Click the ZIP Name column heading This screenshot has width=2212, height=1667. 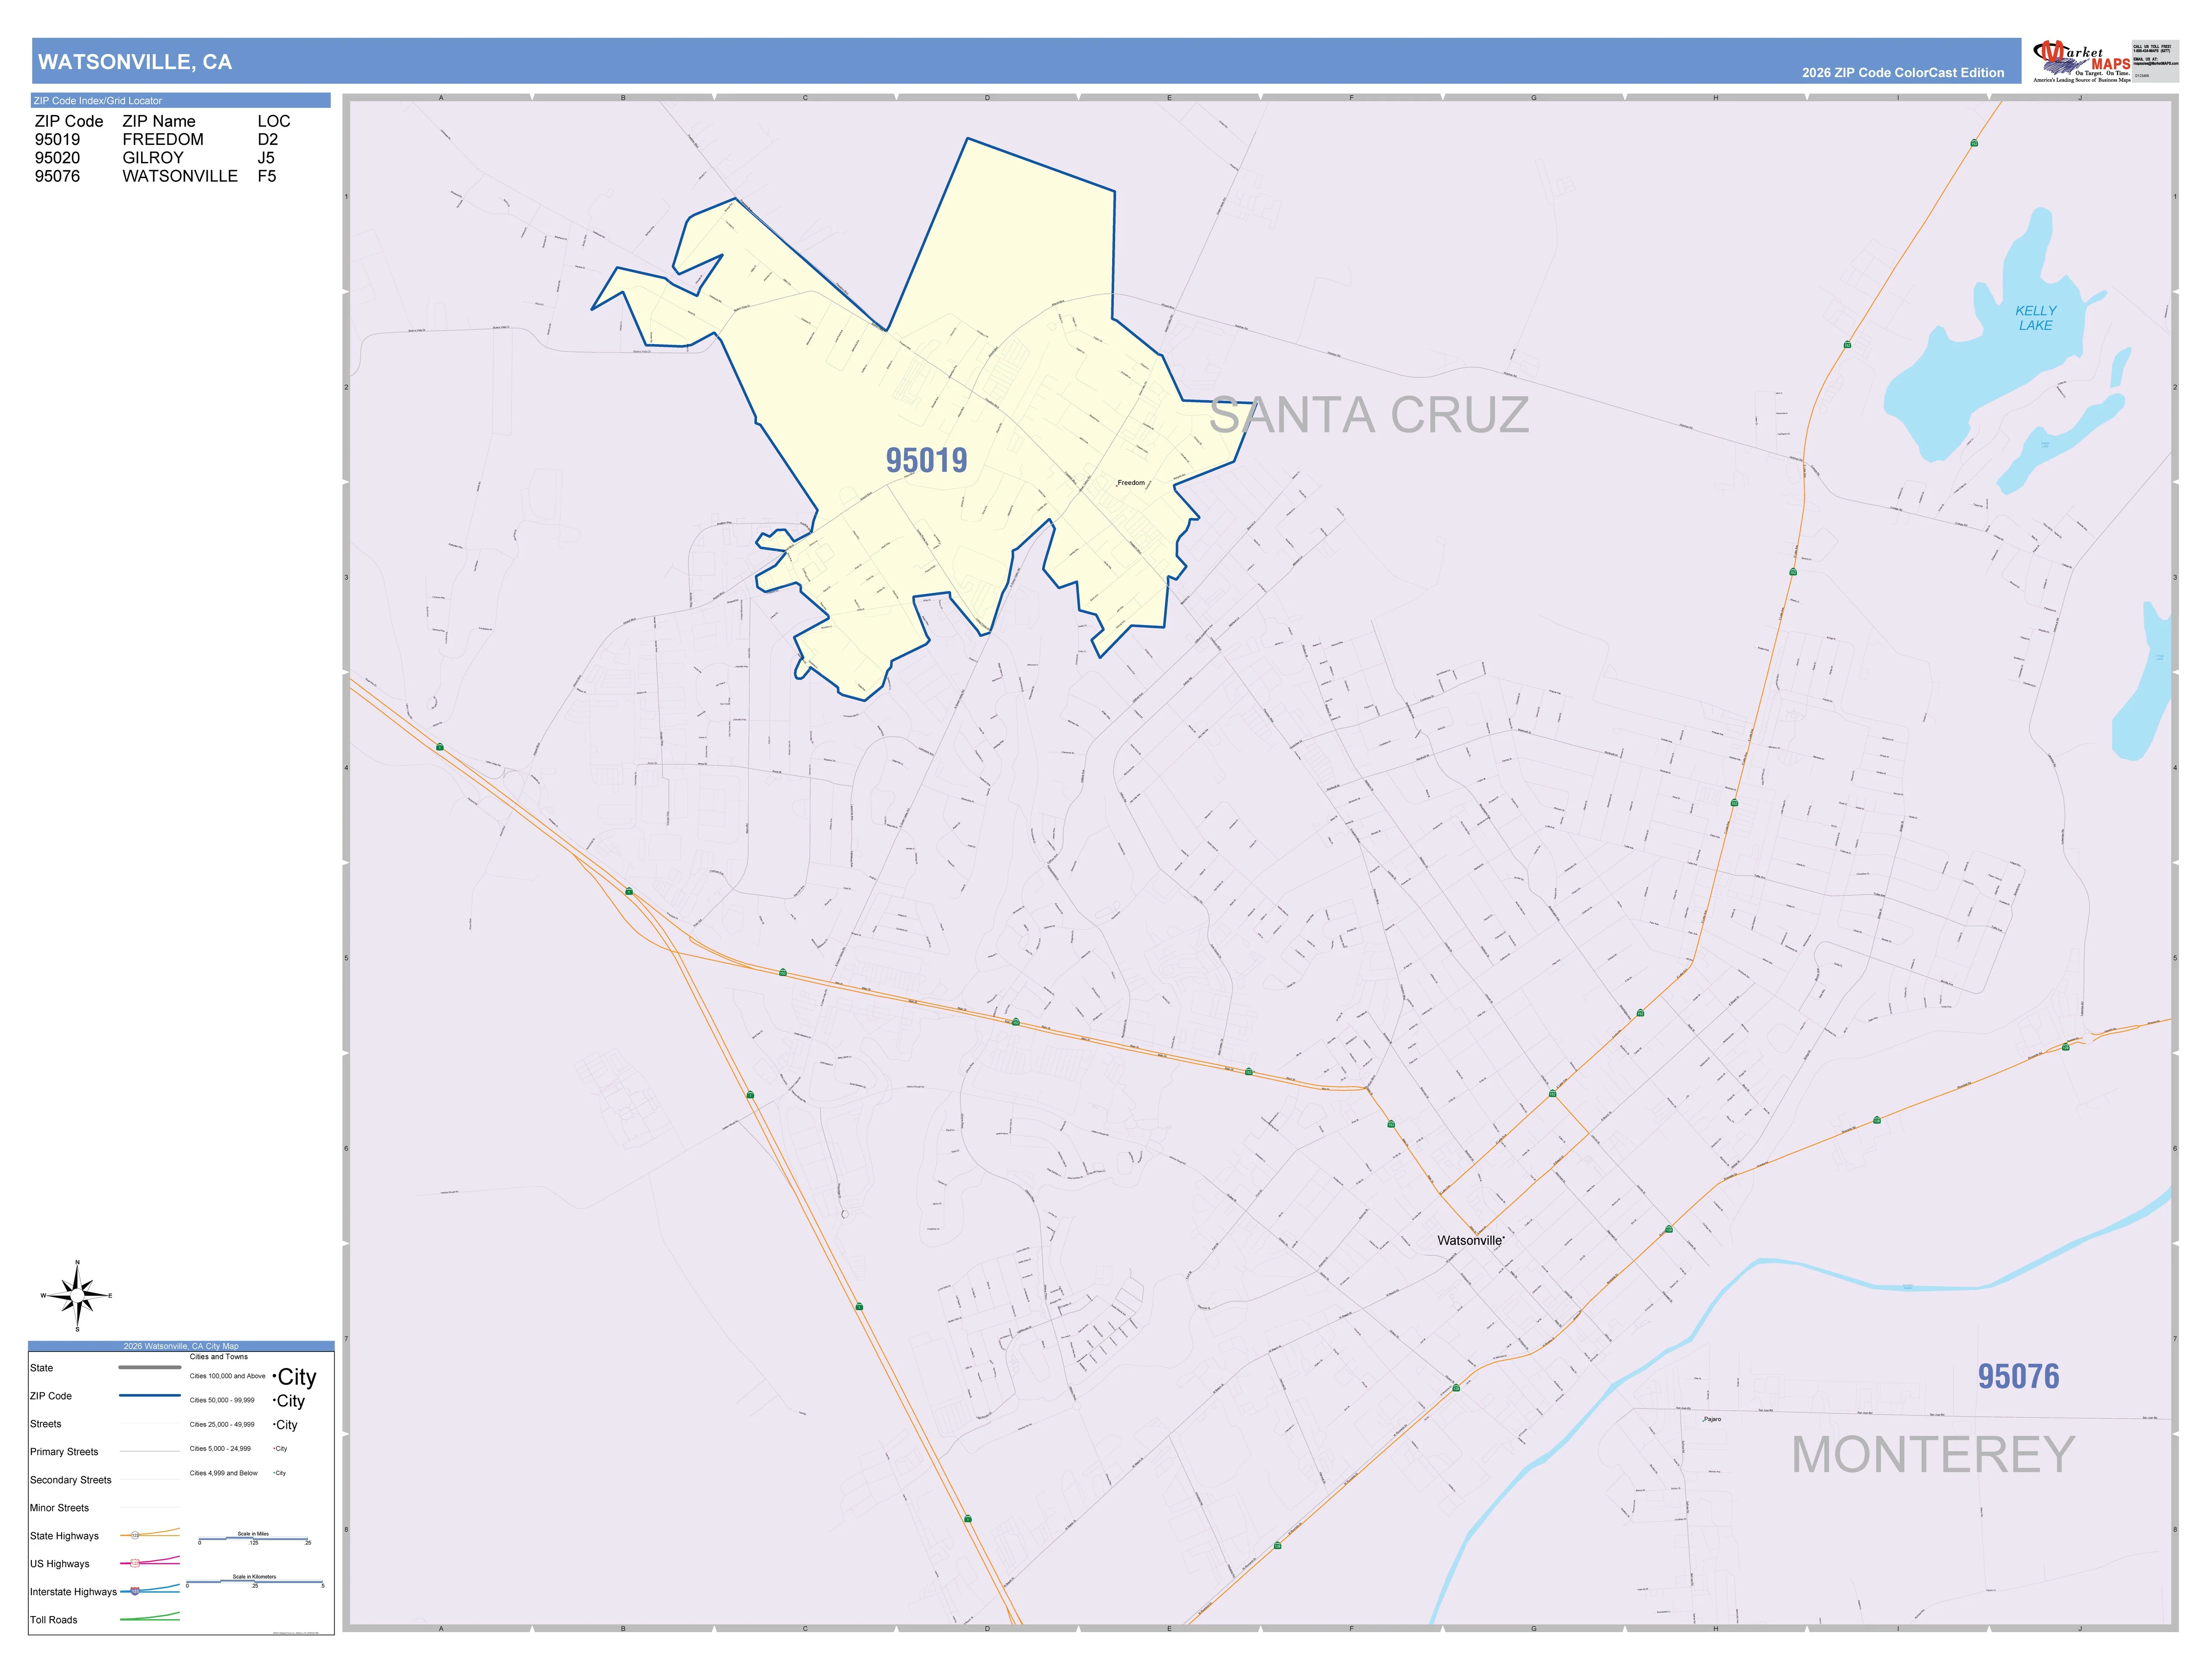pos(159,121)
